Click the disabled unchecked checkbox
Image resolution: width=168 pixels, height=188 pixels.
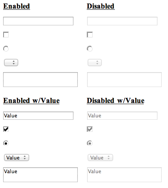tap(90, 35)
